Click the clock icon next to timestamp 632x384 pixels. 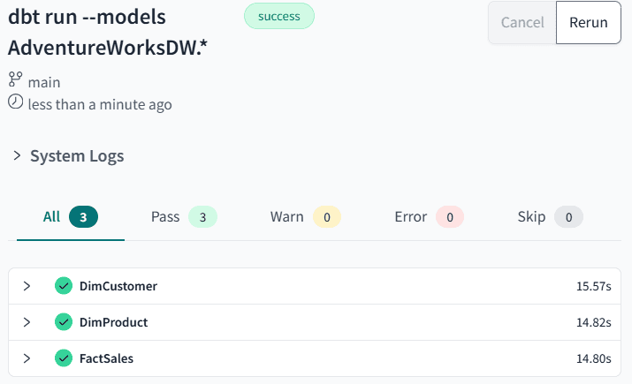[x=15, y=103]
